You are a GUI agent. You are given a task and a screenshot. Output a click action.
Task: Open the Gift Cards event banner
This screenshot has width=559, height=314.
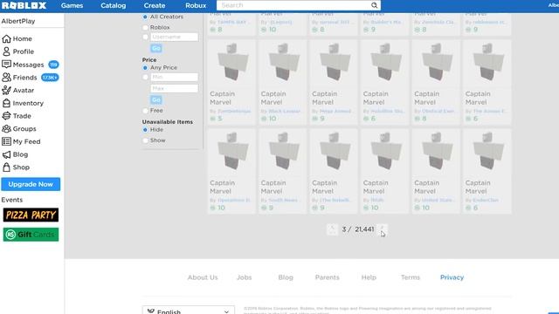(31, 235)
